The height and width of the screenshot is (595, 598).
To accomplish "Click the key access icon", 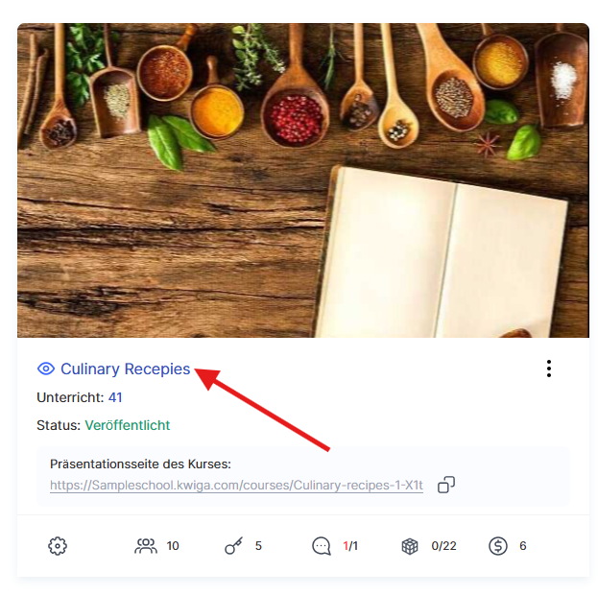I will tap(233, 546).
